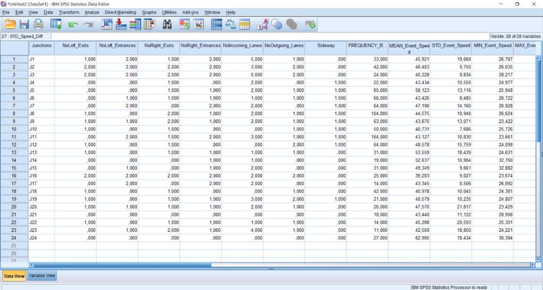This screenshot has height=290, width=543.
Task: Click the Open data document folder icon
Action: [x=10, y=24]
